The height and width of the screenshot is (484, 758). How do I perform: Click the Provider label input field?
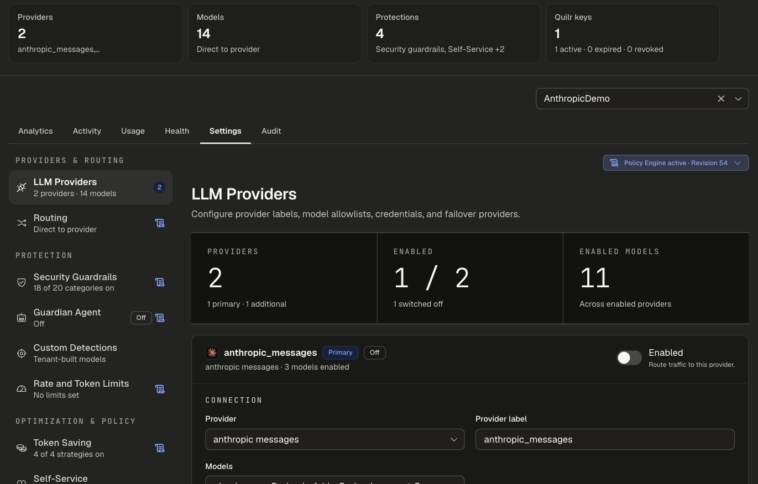[x=605, y=439]
